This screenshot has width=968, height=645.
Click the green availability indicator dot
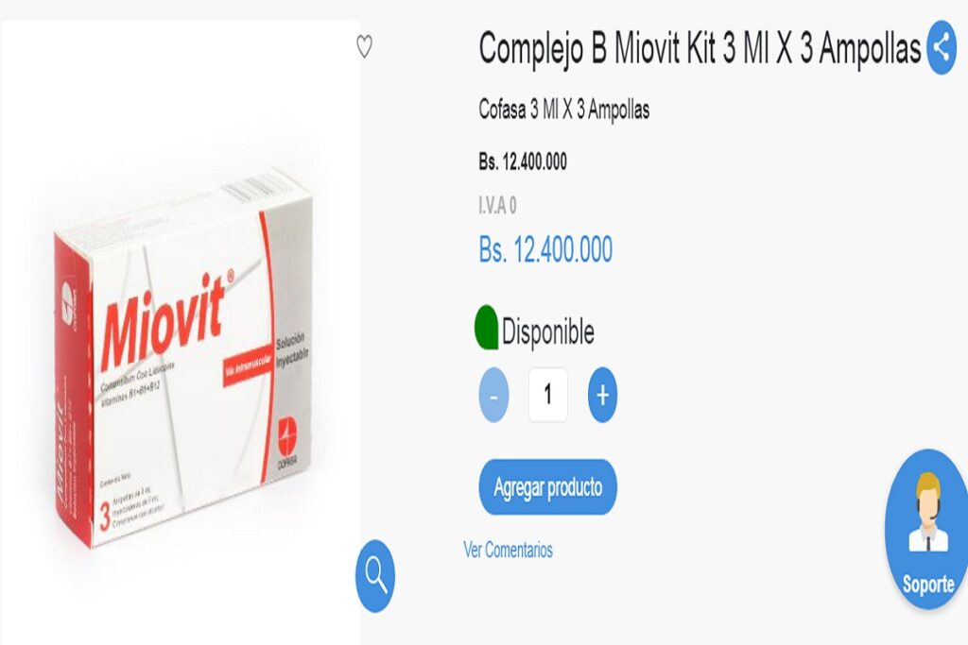[x=487, y=328]
